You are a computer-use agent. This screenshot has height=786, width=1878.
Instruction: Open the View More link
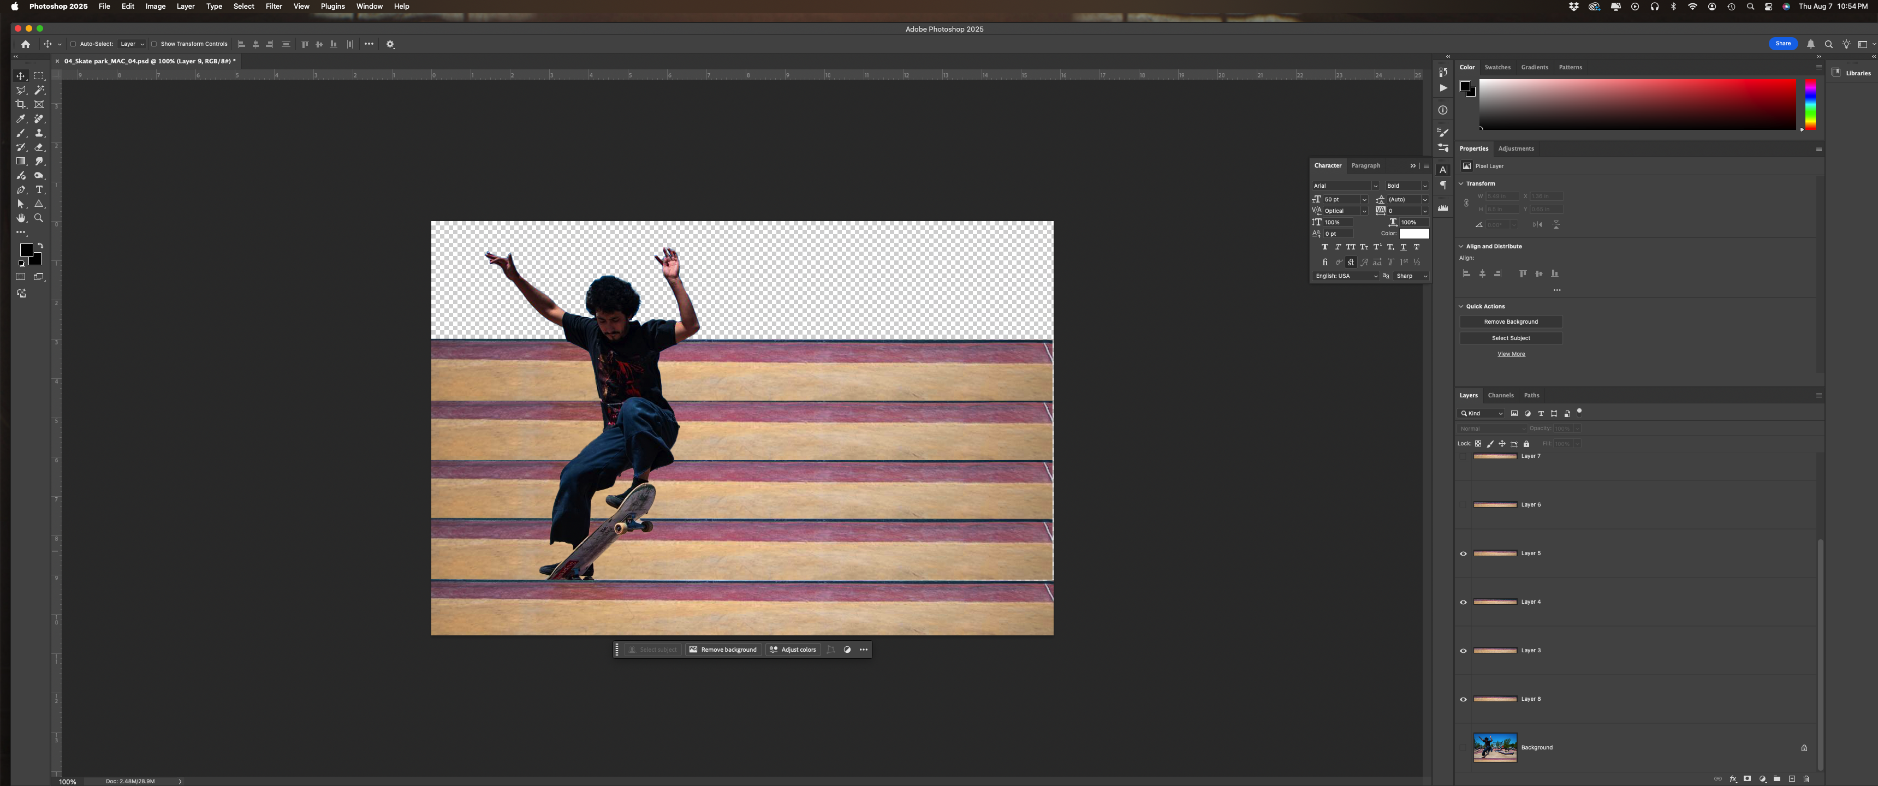pyautogui.click(x=1511, y=354)
